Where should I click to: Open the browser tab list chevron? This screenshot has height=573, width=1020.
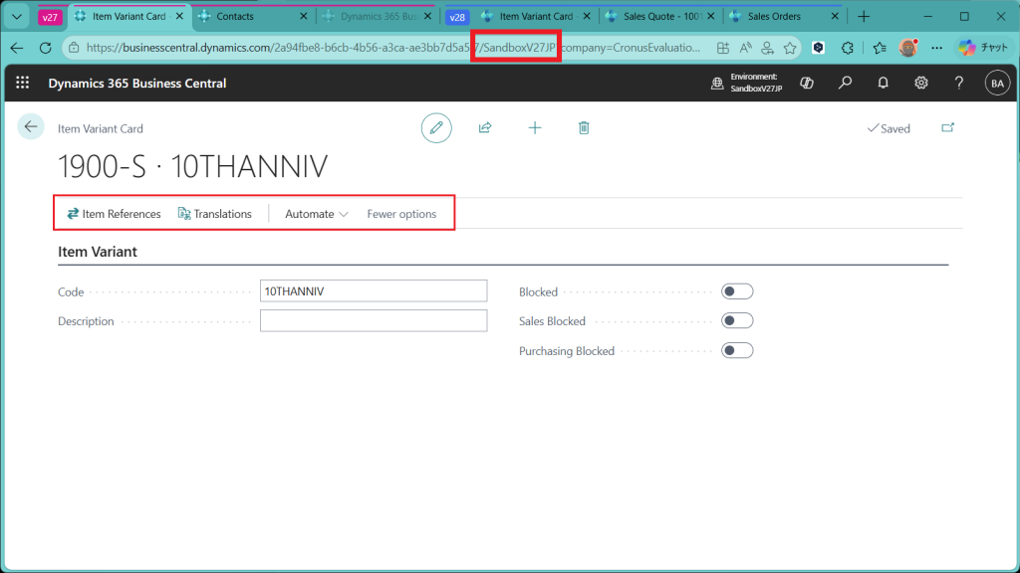click(16, 16)
